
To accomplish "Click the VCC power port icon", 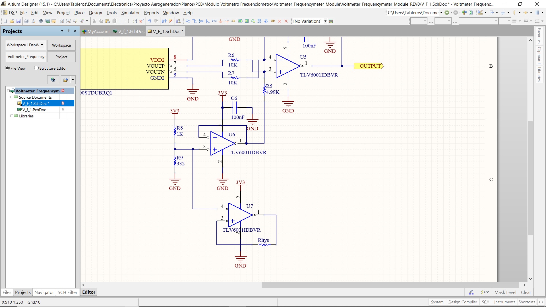I will [x=227, y=21].
